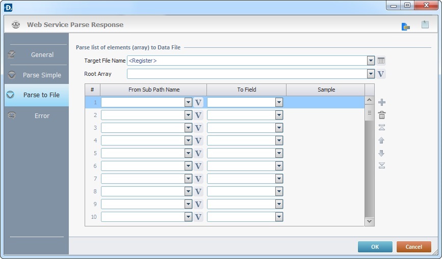This screenshot has height=259, width=442.
Task: Click the Cancel button
Action: pos(414,247)
